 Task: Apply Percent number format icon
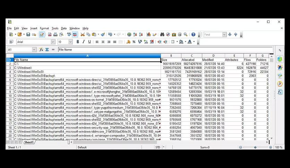tap(134, 42)
